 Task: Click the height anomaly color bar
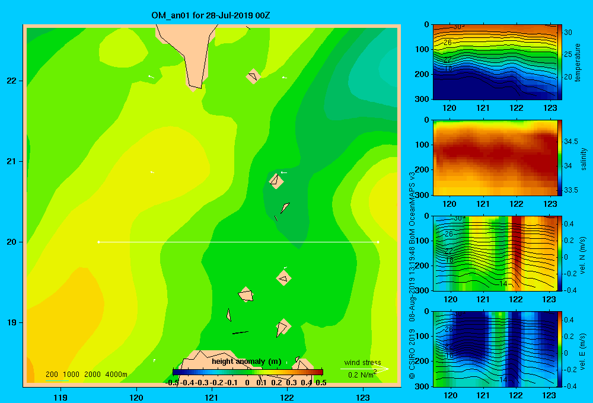pos(248,372)
